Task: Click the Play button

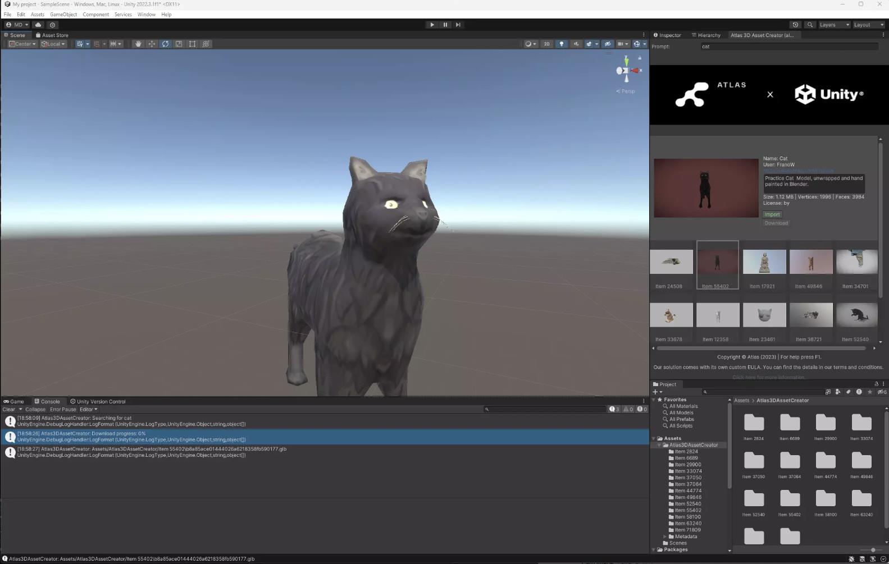Action: [432, 25]
